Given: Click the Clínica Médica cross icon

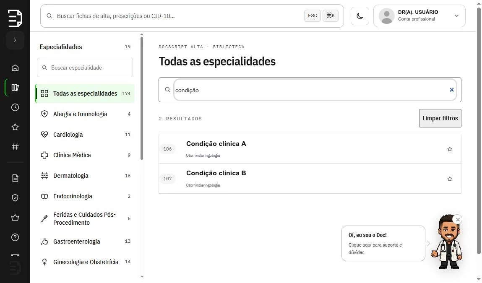Looking at the screenshot, I should (44, 155).
